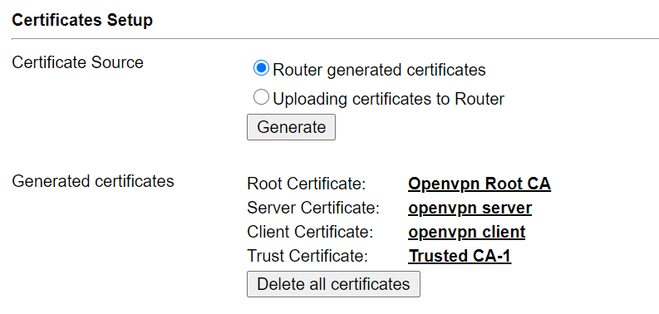
Task: Click the Generate button
Action: click(x=291, y=127)
